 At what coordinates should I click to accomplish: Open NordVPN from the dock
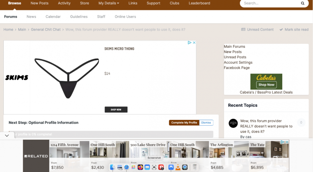point(171,167)
